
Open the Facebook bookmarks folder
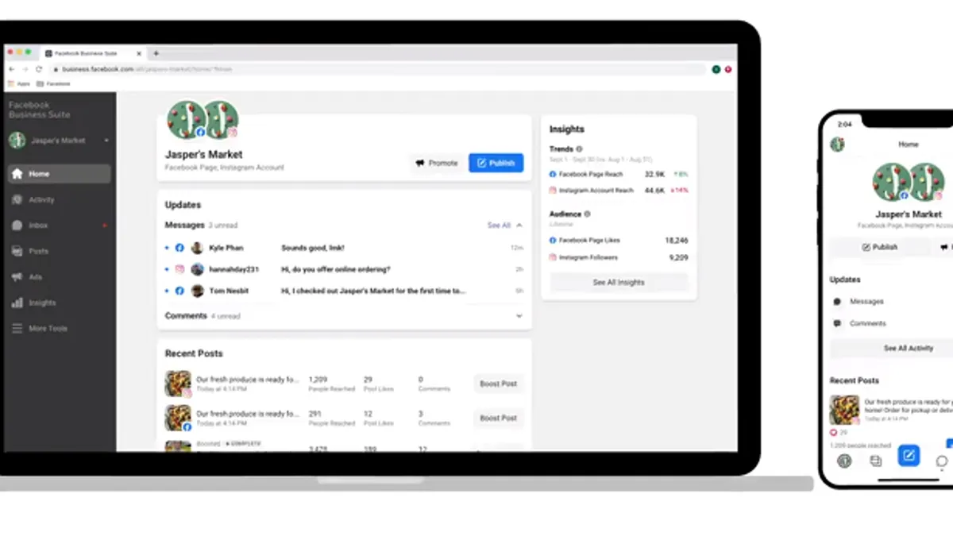pyautogui.click(x=54, y=83)
